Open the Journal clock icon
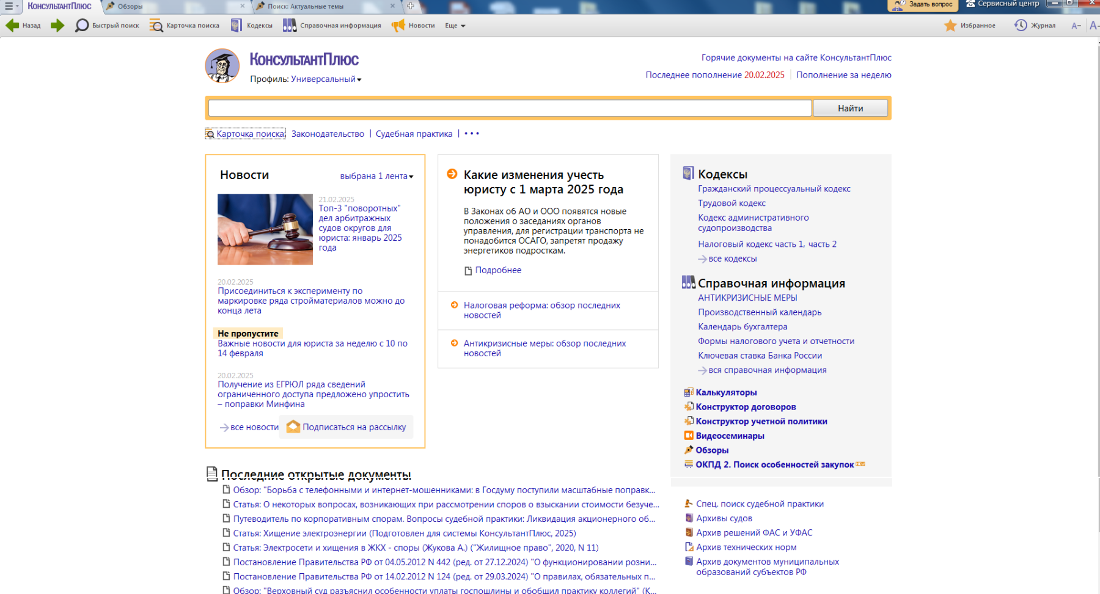The height and width of the screenshot is (594, 1100). point(1021,26)
